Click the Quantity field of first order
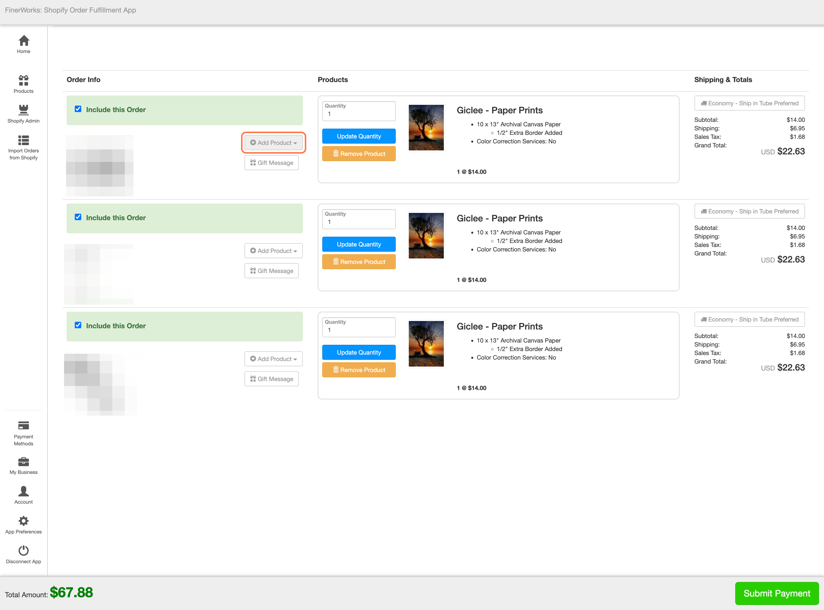 [359, 111]
